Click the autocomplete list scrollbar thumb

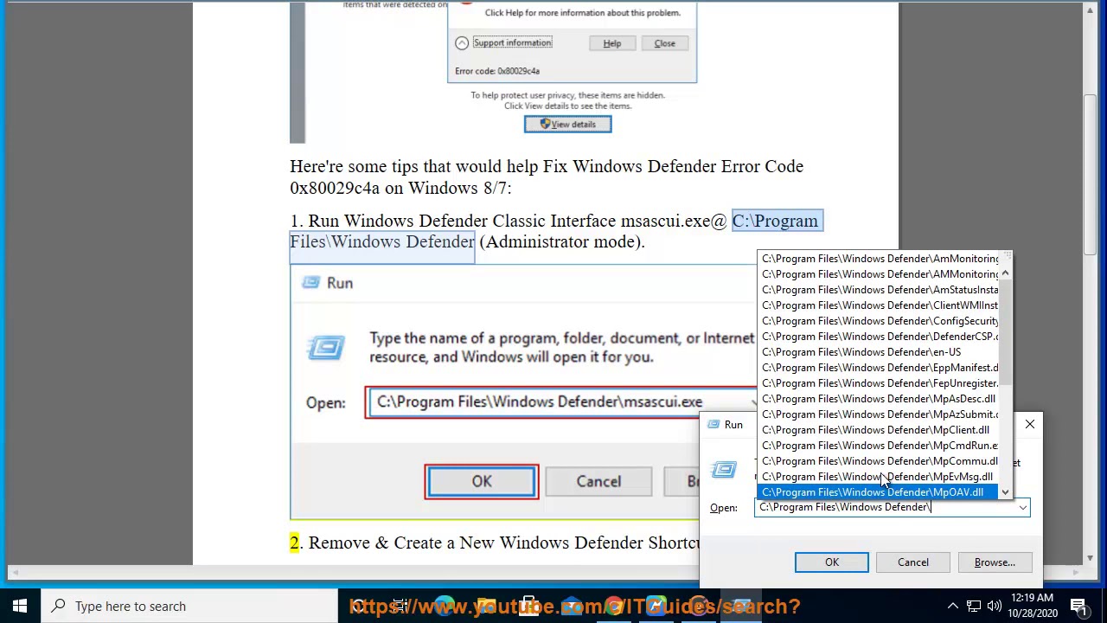click(x=1005, y=333)
